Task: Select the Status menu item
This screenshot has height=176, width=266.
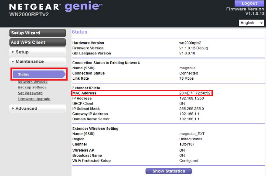Action: click(x=39, y=74)
